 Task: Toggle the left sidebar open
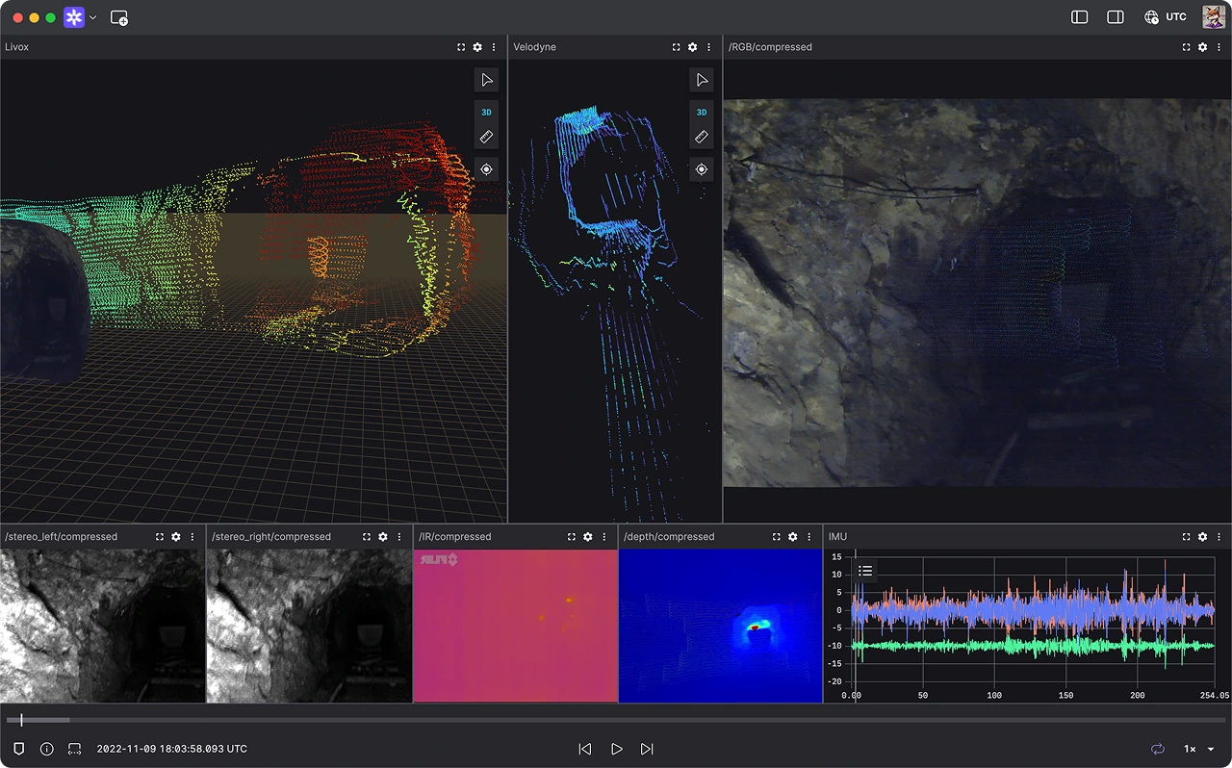coord(1079,16)
